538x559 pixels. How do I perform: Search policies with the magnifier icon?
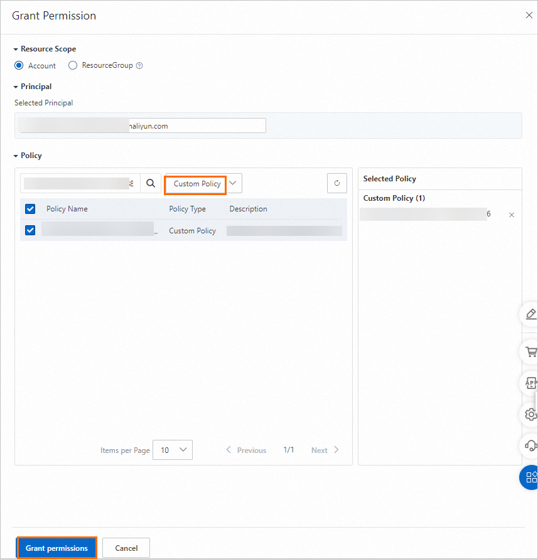tap(151, 183)
